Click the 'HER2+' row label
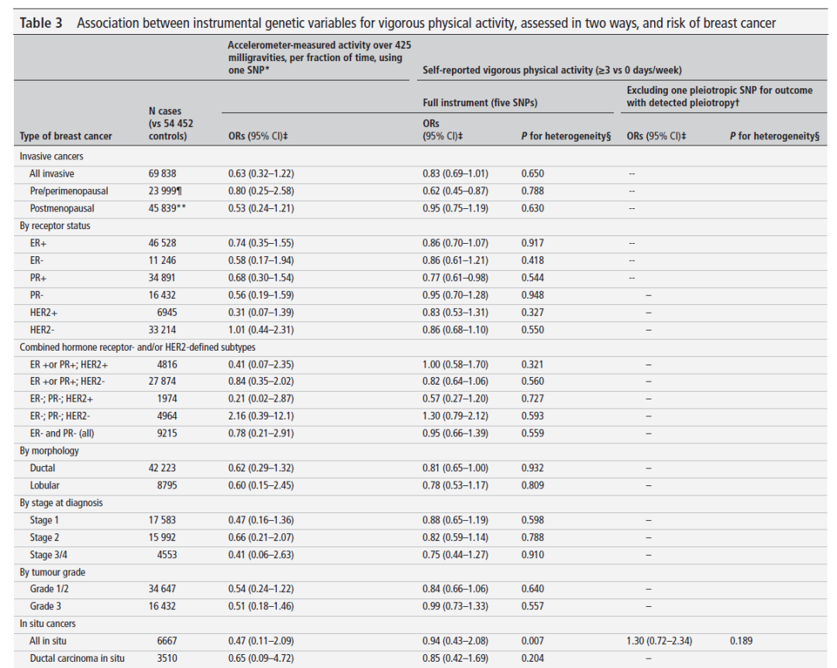Viewport: 837px width, 668px height. point(45,312)
